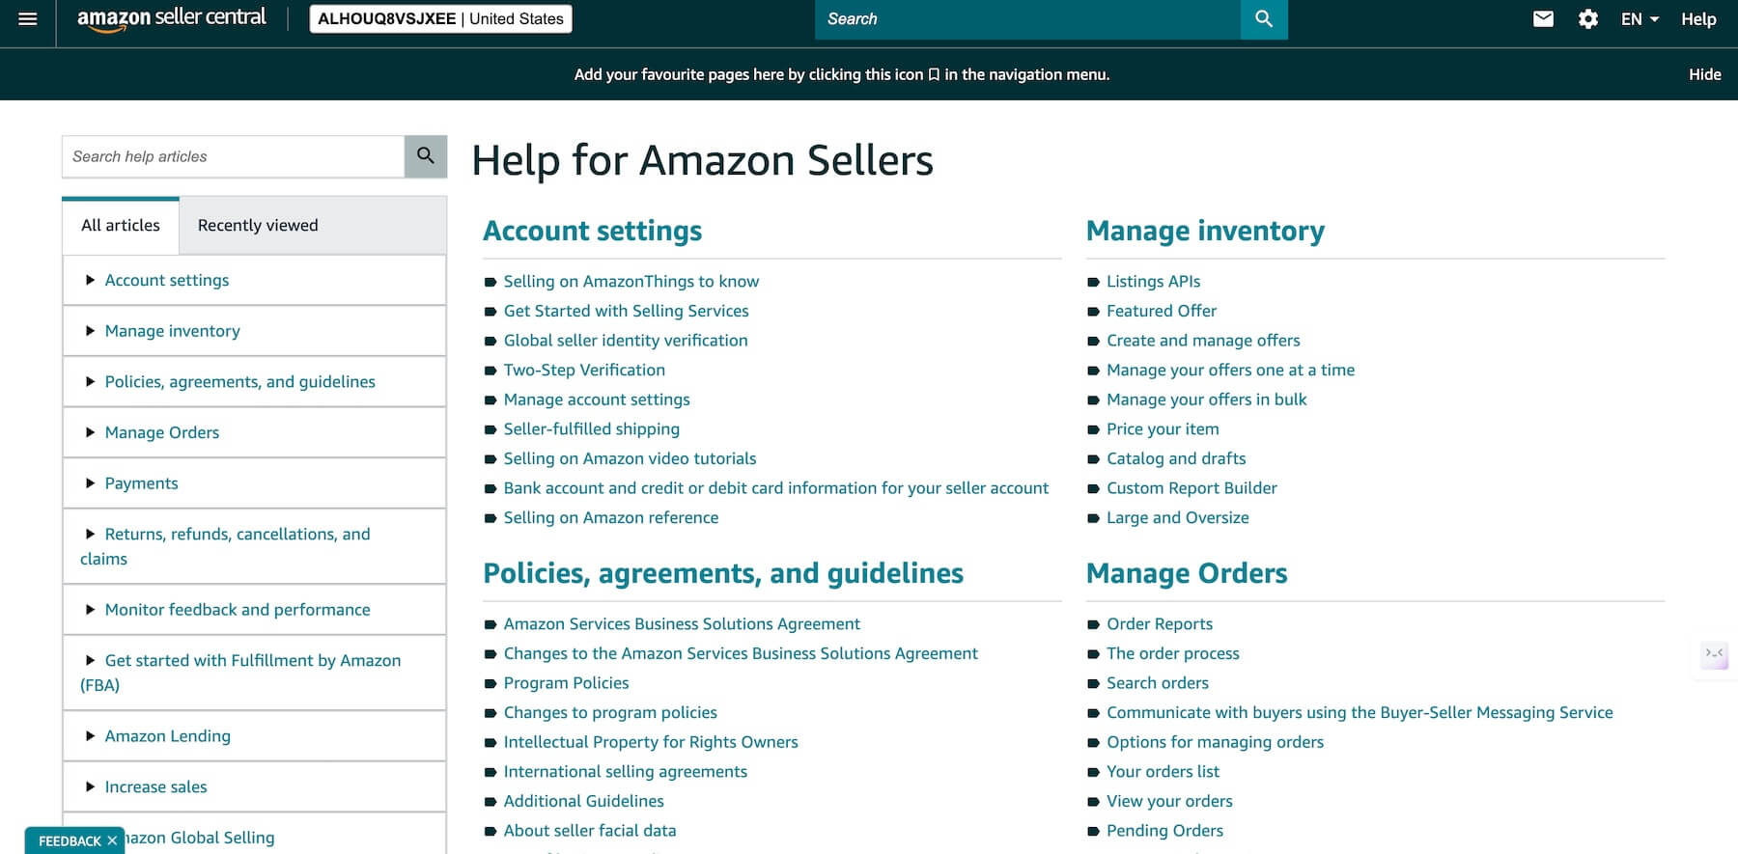Open Seller Central settings gear
Screen dimensions: 1738x854
click(x=1588, y=18)
